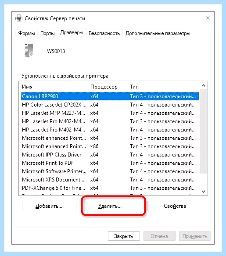Click the WS0013 server name text
The image size is (226, 256).
[56, 51]
